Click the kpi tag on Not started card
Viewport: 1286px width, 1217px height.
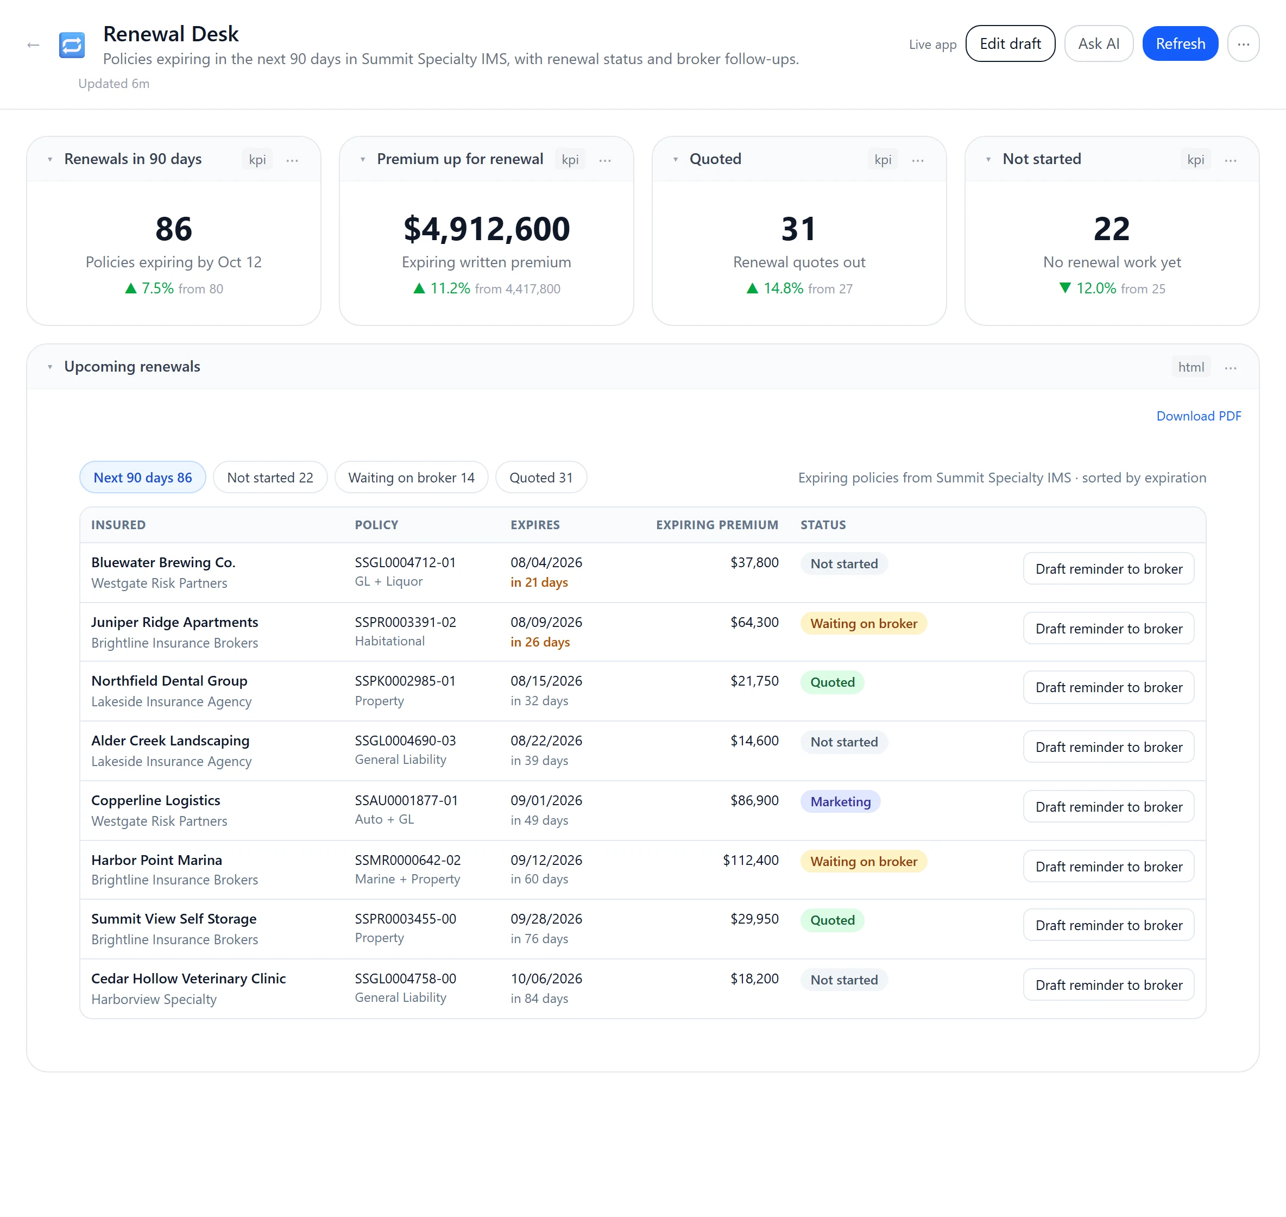click(x=1195, y=160)
